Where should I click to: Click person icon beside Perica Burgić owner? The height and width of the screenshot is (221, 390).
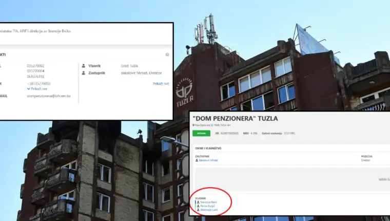pyautogui.click(x=198, y=206)
